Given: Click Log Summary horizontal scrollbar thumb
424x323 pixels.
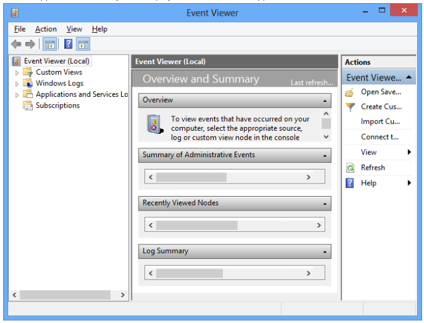Looking at the screenshot, I should 190,273.
